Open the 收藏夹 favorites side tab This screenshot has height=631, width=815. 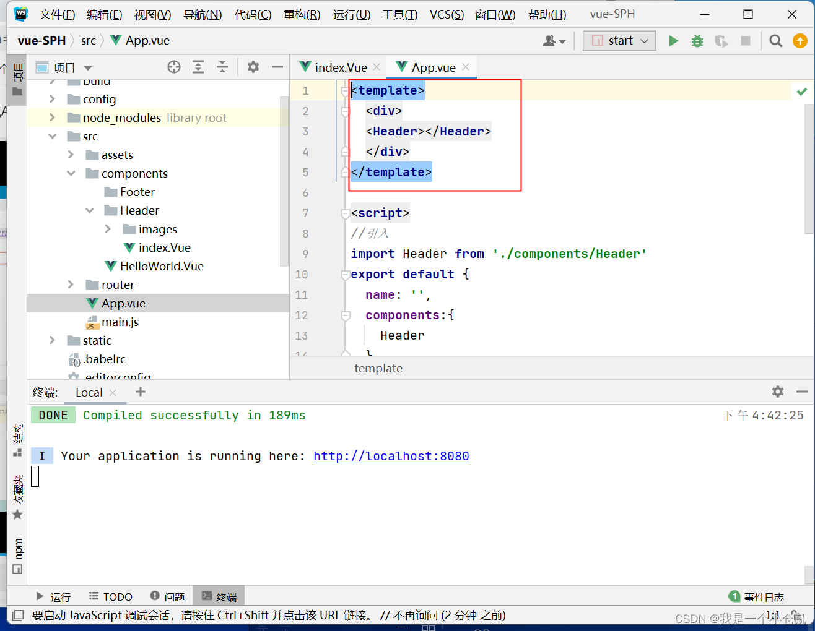[x=18, y=498]
